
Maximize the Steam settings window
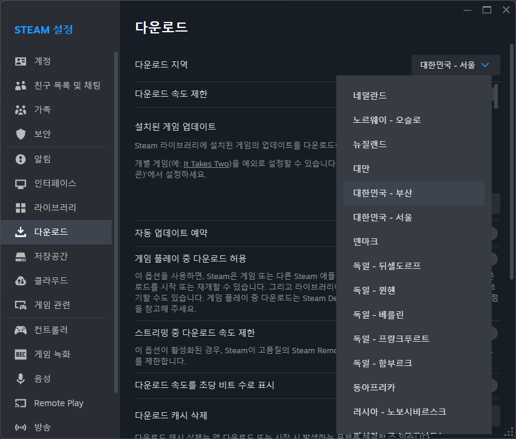pyautogui.click(x=487, y=10)
